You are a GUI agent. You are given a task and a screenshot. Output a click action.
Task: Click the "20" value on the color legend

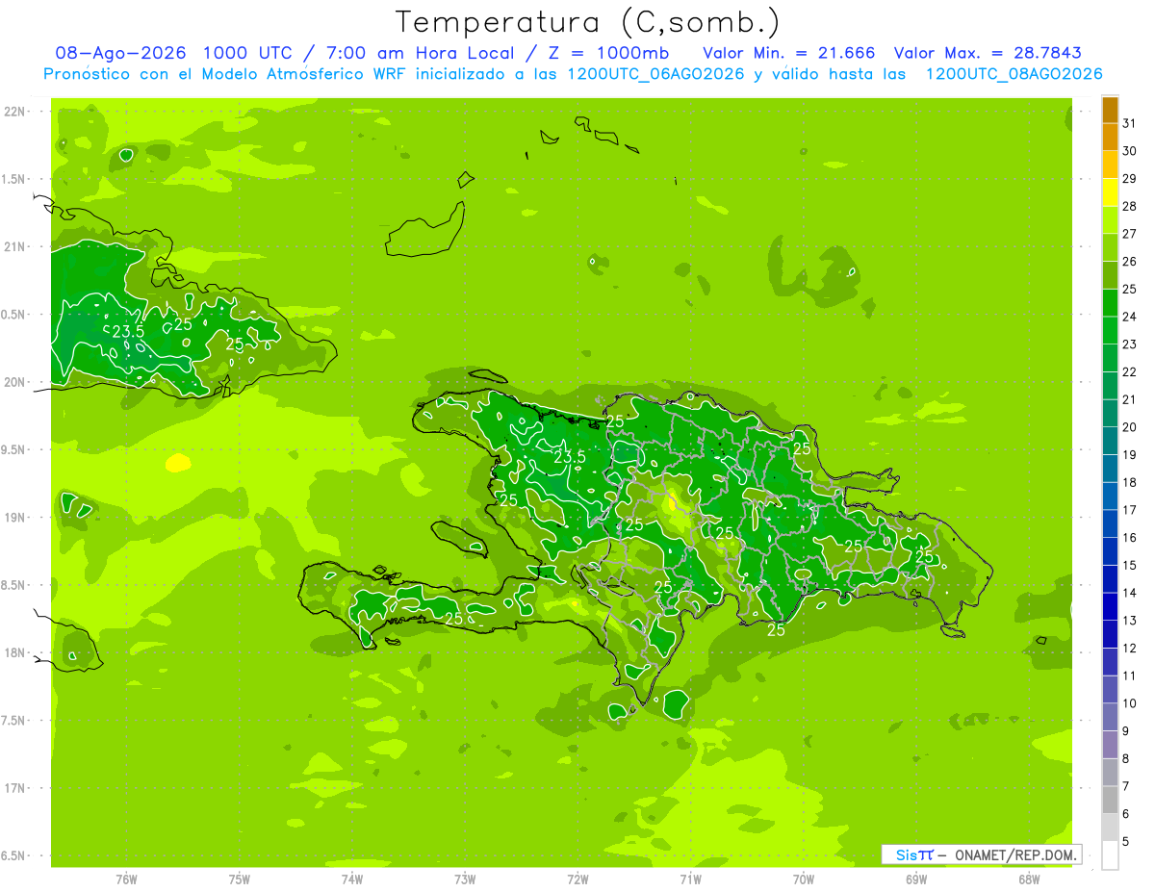pyautogui.click(x=1129, y=427)
